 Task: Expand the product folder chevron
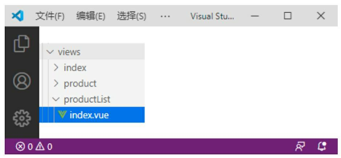56,84
